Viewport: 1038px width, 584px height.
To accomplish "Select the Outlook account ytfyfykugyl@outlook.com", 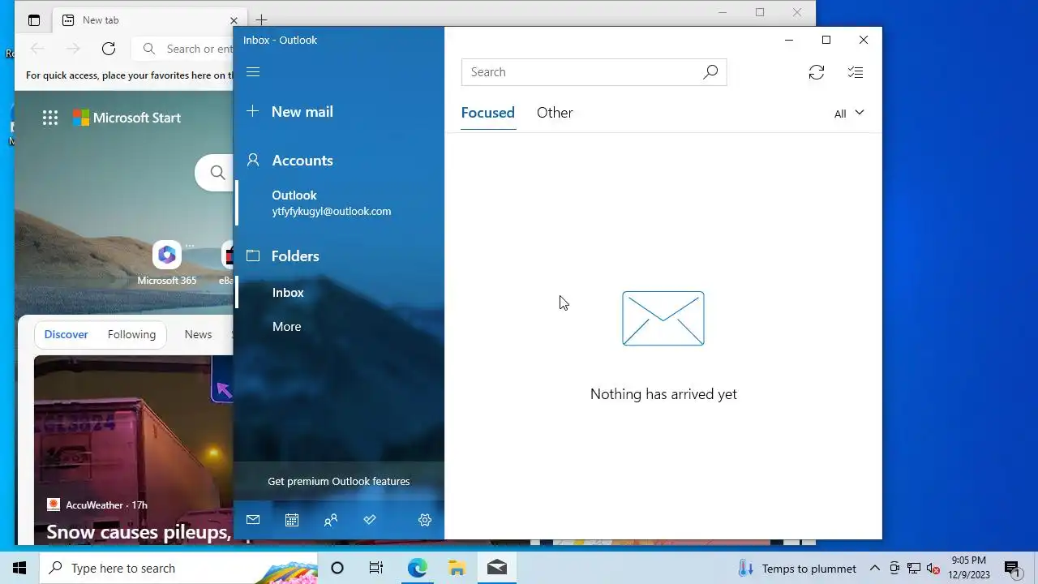I will 341,203.
